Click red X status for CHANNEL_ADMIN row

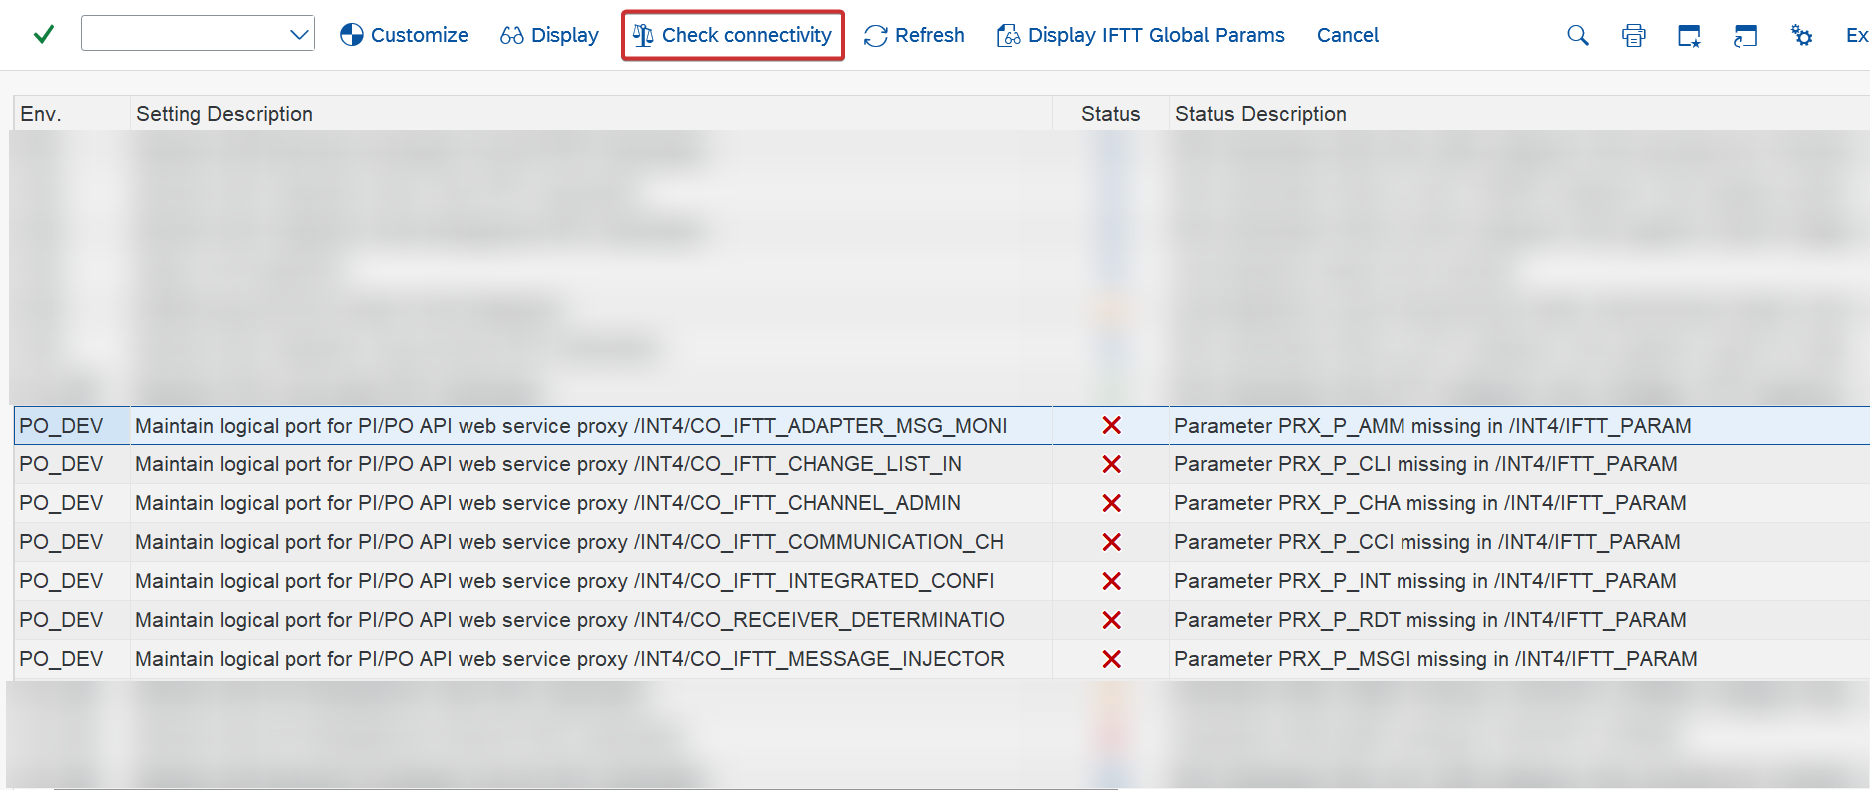pyautogui.click(x=1111, y=503)
